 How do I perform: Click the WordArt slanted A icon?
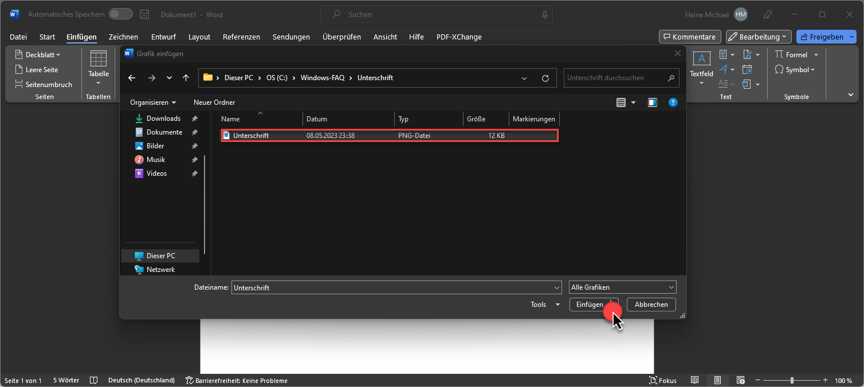[x=723, y=69]
